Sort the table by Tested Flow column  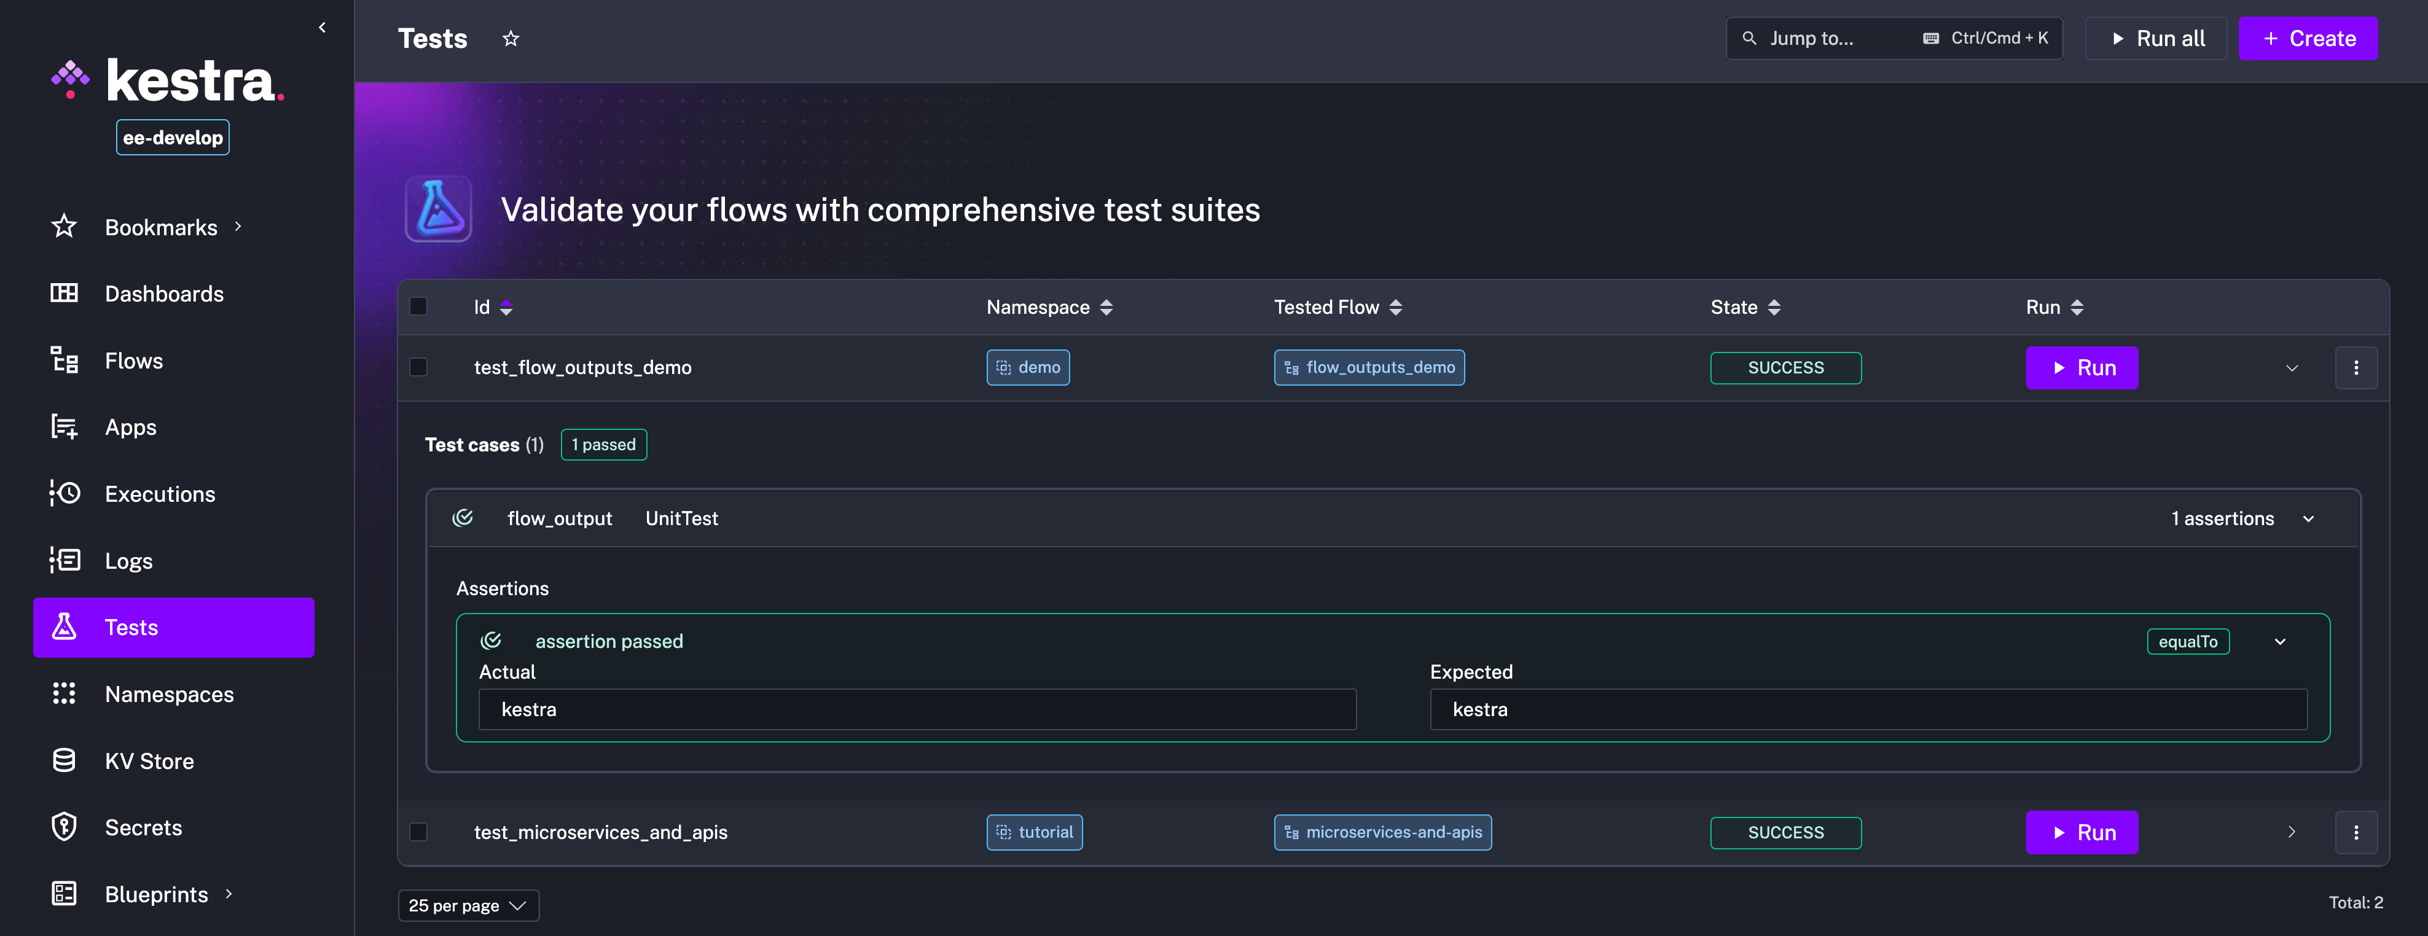tap(1396, 307)
